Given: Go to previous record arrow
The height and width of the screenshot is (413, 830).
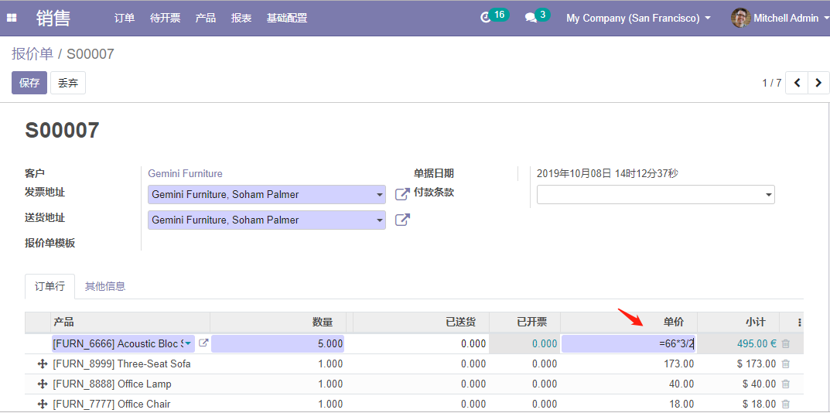Looking at the screenshot, I should (797, 83).
